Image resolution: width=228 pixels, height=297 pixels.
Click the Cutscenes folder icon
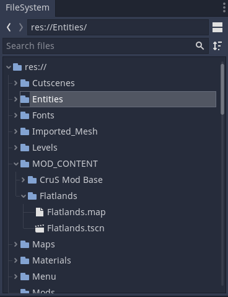click(25, 83)
